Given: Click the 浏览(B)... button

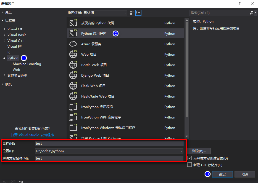Looking at the screenshot, I should coord(199,151).
